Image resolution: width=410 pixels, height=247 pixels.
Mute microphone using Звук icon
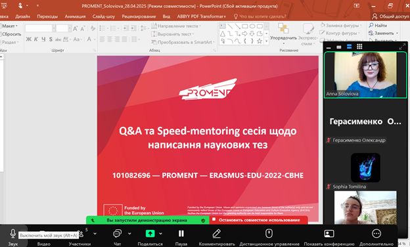[12, 233]
